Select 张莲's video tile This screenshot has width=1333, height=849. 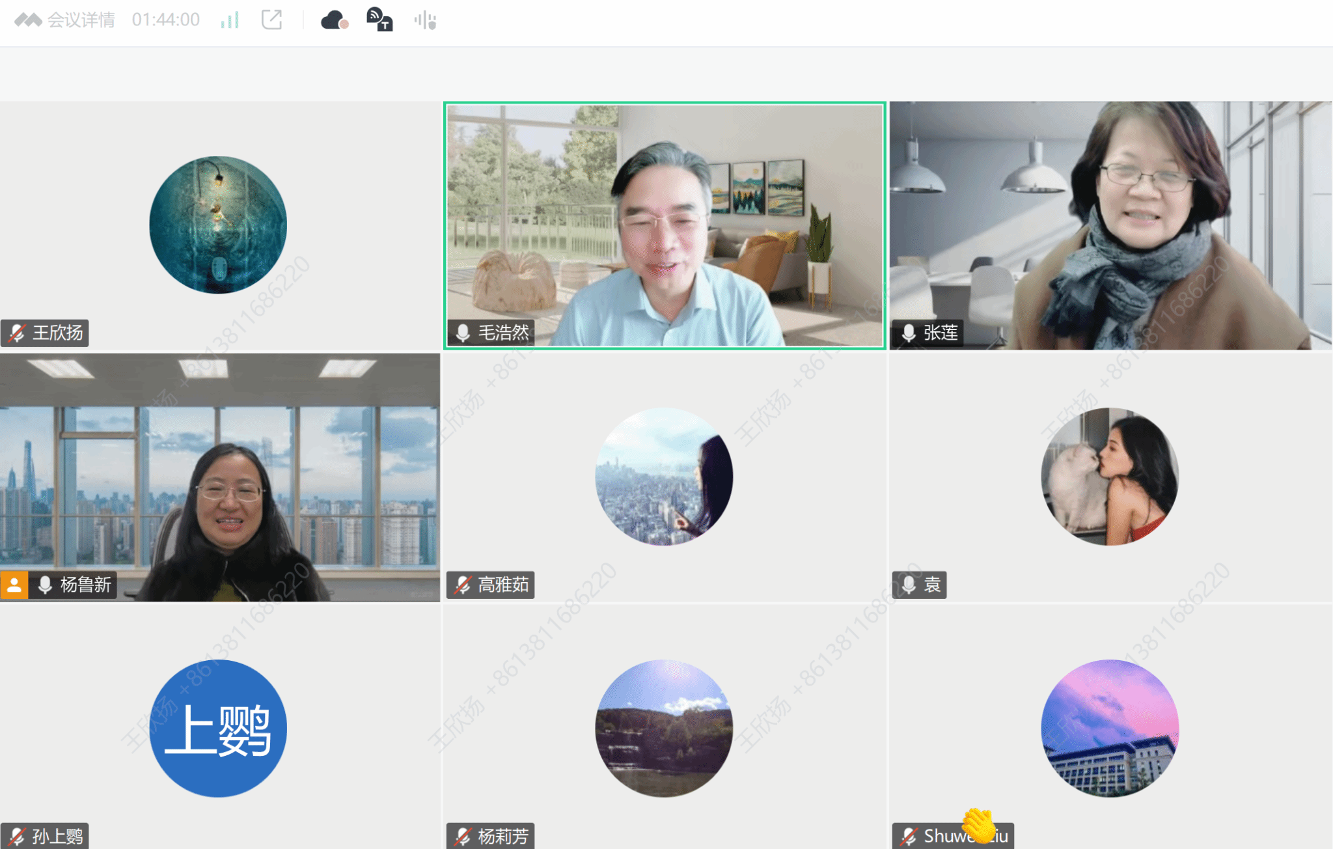1110,225
